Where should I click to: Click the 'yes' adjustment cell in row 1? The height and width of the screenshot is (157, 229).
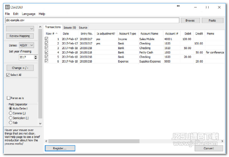[x=98, y=39]
